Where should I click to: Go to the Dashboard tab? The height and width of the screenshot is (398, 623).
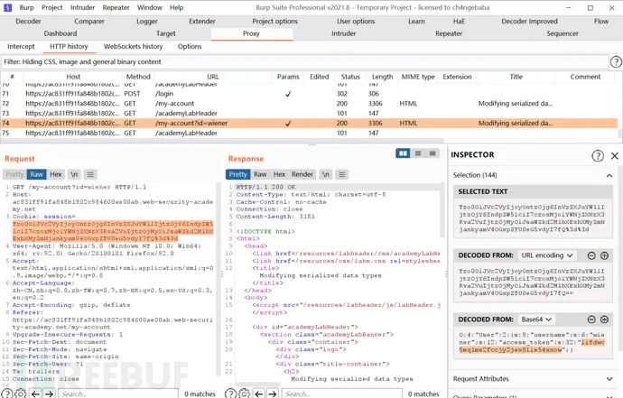point(60,33)
